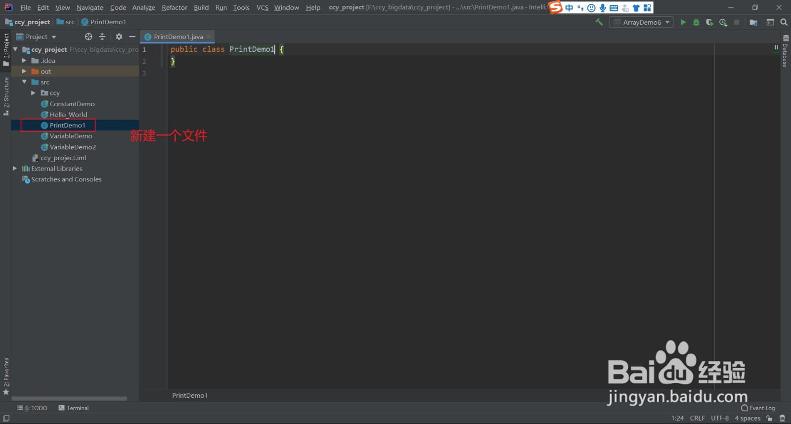
Task: Run ArrayDemo6 with green play icon
Action: tap(683, 22)
